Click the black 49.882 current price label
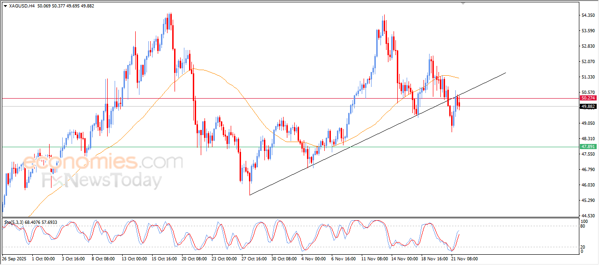Viewport: 599px width, 265px height. 588,107
